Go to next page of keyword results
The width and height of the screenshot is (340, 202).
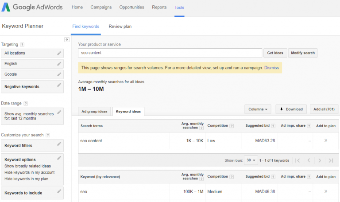click(320, 160)
